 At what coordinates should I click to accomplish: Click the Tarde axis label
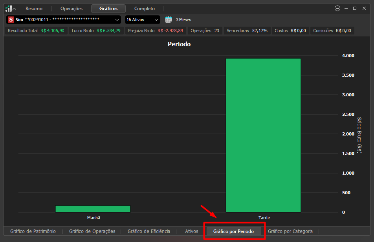[x=264, y=218]
